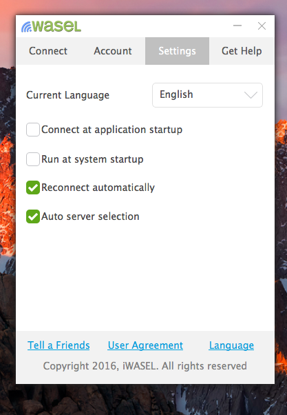Click the Copyright 2016 iWASEL text
The width and height of the screenshot is (287, 415).
145,366
